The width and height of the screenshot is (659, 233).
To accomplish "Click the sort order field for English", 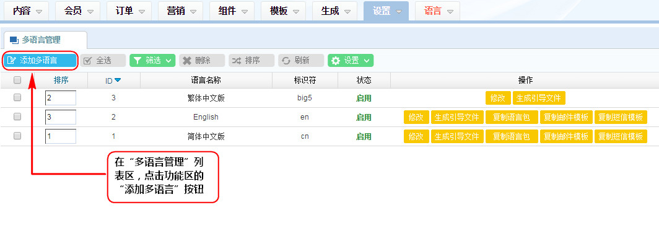I will click(x=61, y=117).
